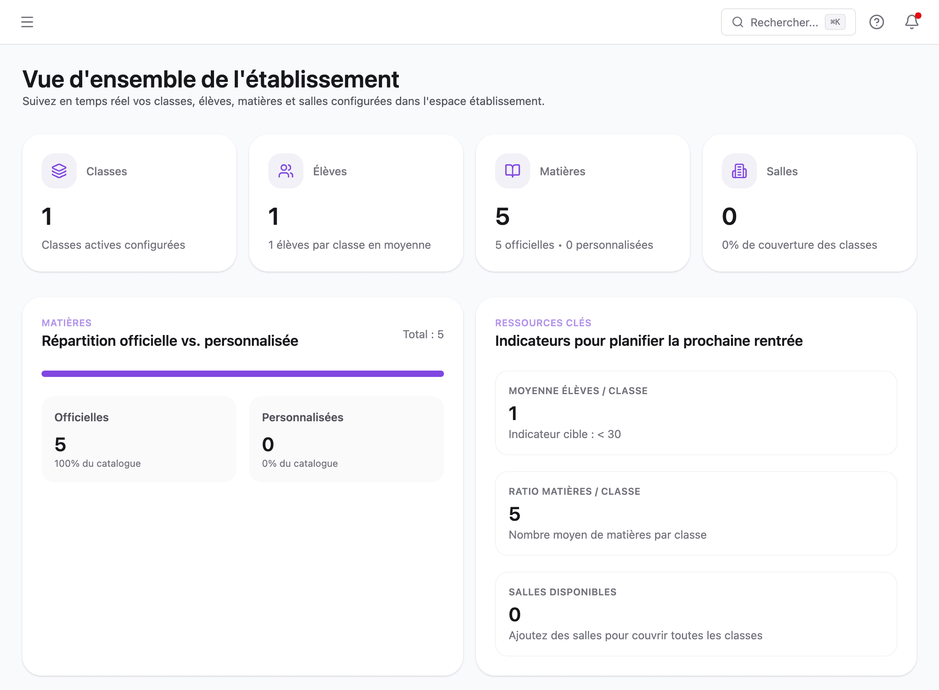This screenshot has width=939, height=690.
Task: Click the 'Salles' card label
Action: coord(782,171)
